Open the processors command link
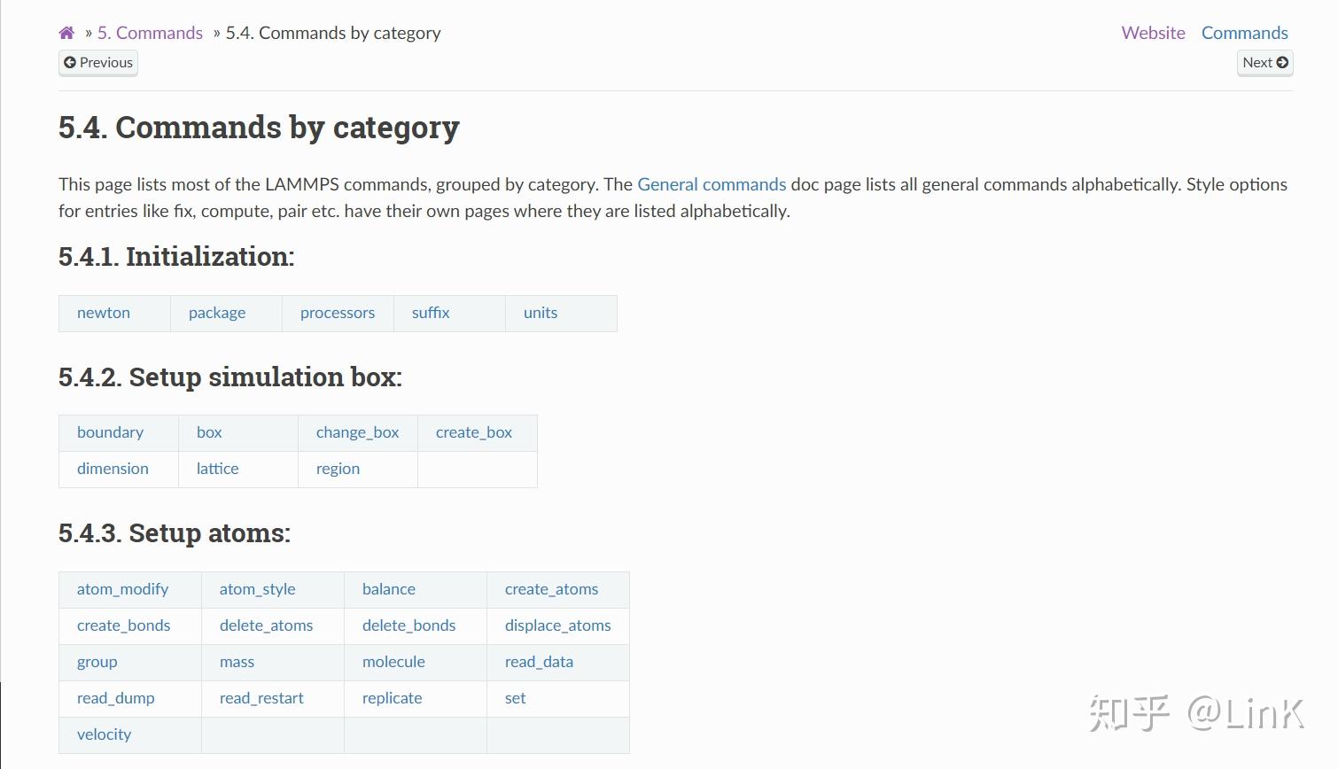1338x769 pixels. coord(338,313)
